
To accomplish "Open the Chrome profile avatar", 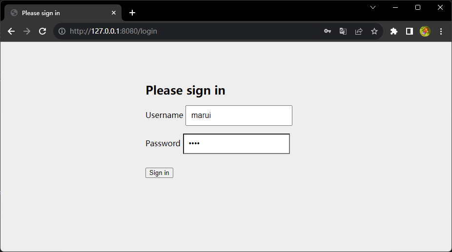I will (x=425, y=31).
